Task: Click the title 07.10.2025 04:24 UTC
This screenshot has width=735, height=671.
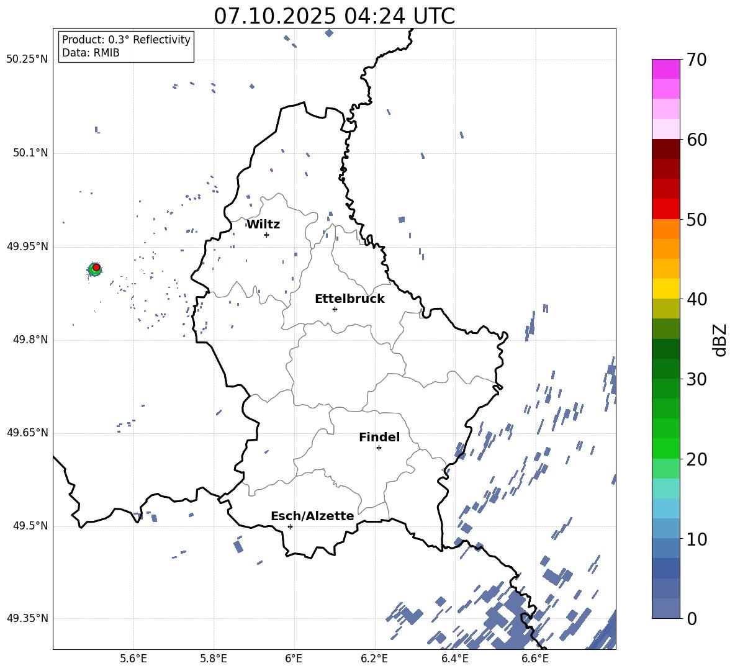Action: point(334,16)
